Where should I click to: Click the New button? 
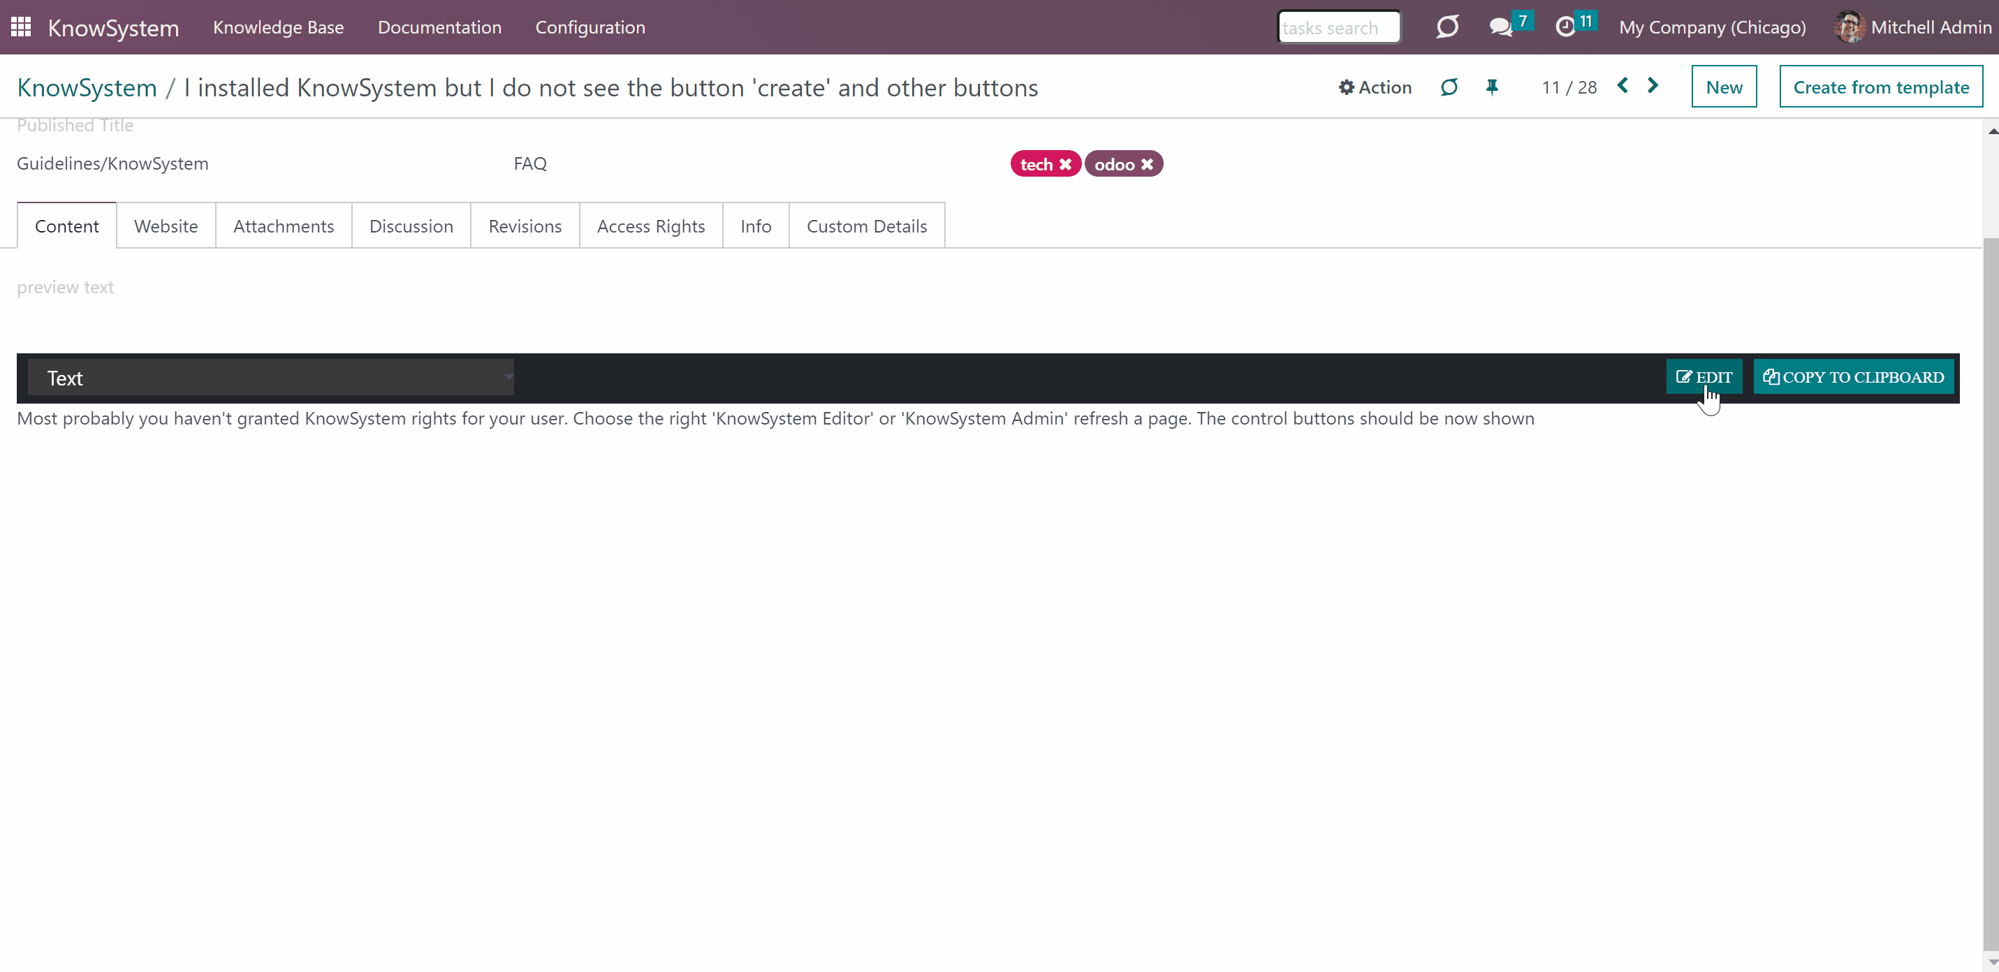[x=1724, y=87]
